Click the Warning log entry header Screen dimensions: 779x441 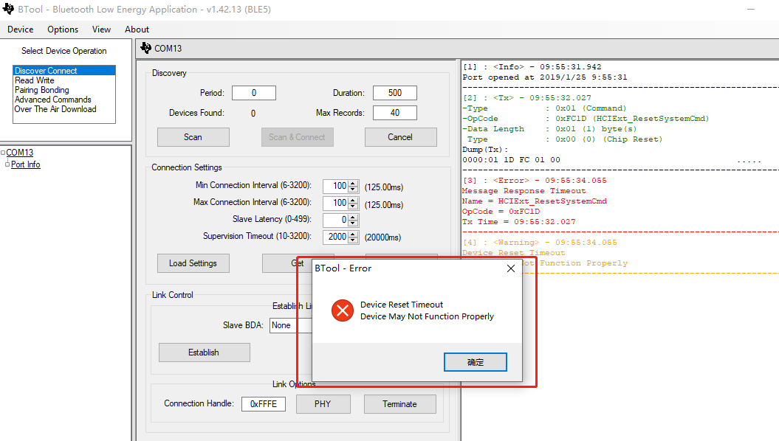(x=540, y=243)
